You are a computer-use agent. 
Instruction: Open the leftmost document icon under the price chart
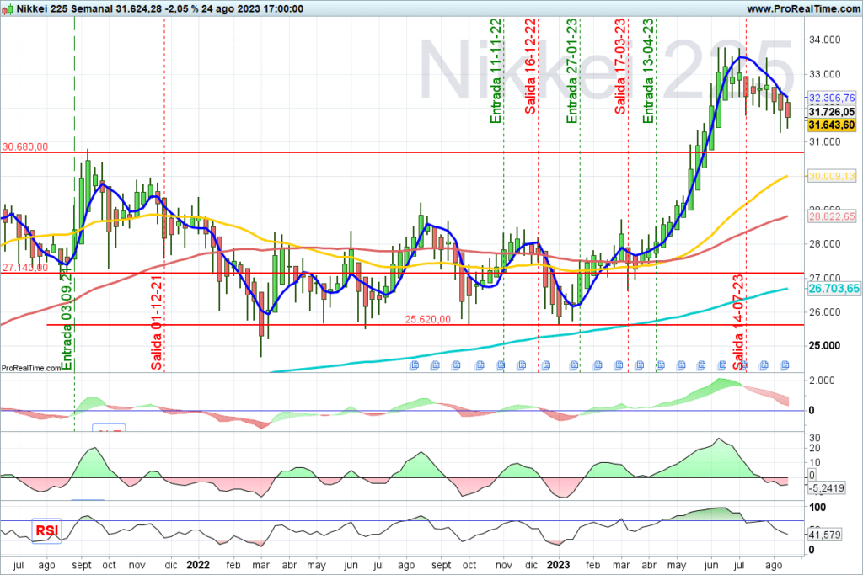coord(415,365)
